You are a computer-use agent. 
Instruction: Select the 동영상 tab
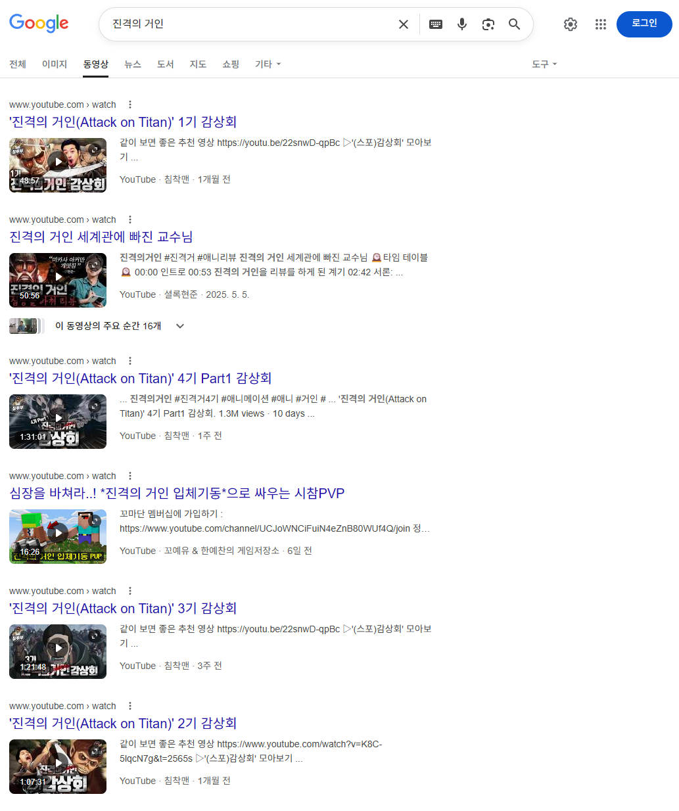tap(95, 64)
